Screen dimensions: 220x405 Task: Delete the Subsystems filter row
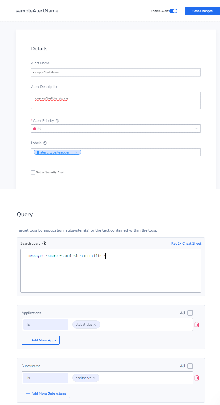point(197,378)
